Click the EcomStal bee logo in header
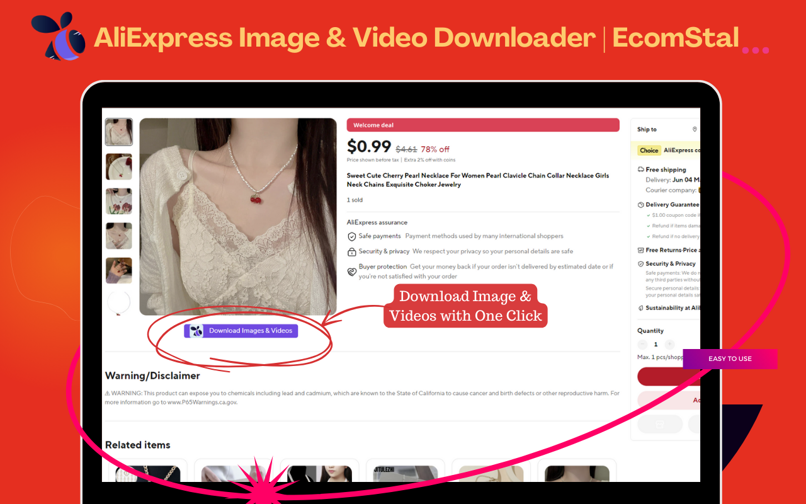 pyautogui.click(x=58, y=36)
